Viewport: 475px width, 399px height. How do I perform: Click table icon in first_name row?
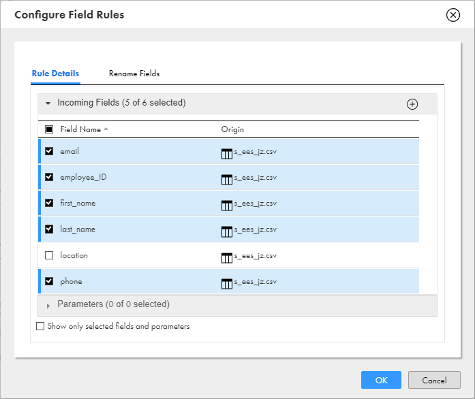pos(226,206)
